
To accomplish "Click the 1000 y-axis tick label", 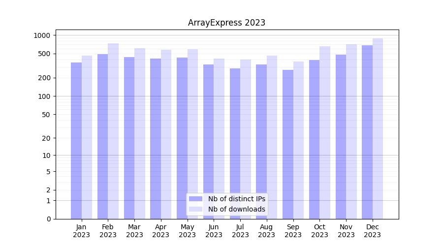I will (x=42, y=35).
